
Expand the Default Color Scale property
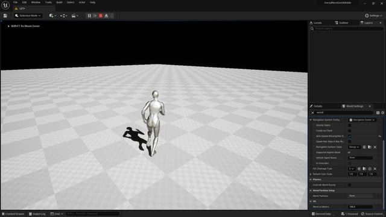pos(311,174)
